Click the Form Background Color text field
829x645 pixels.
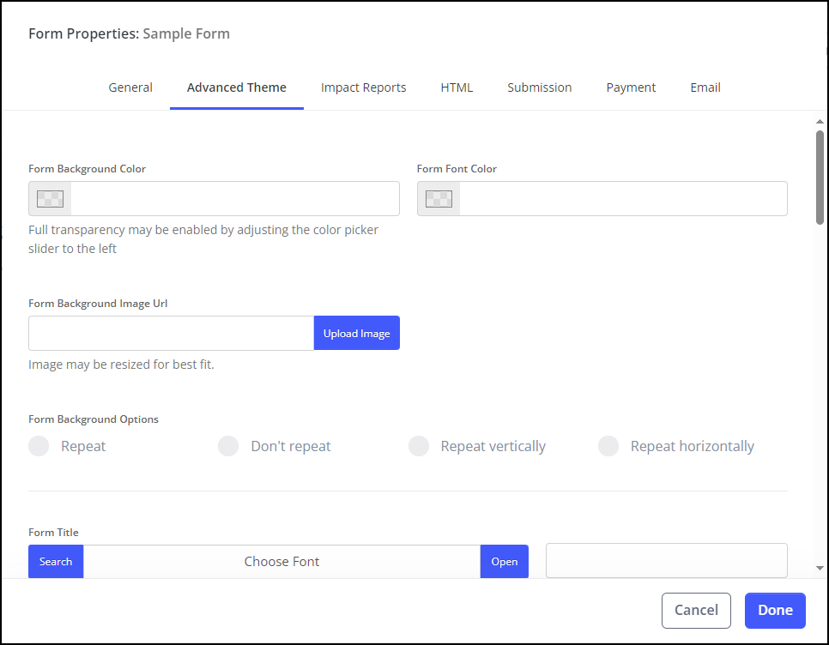coord(234,199)
